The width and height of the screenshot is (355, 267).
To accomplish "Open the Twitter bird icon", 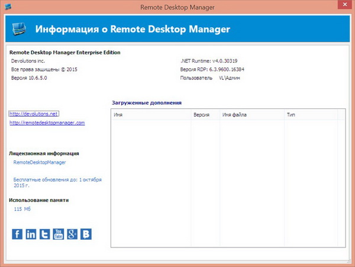I will click(x=44, y=234).
